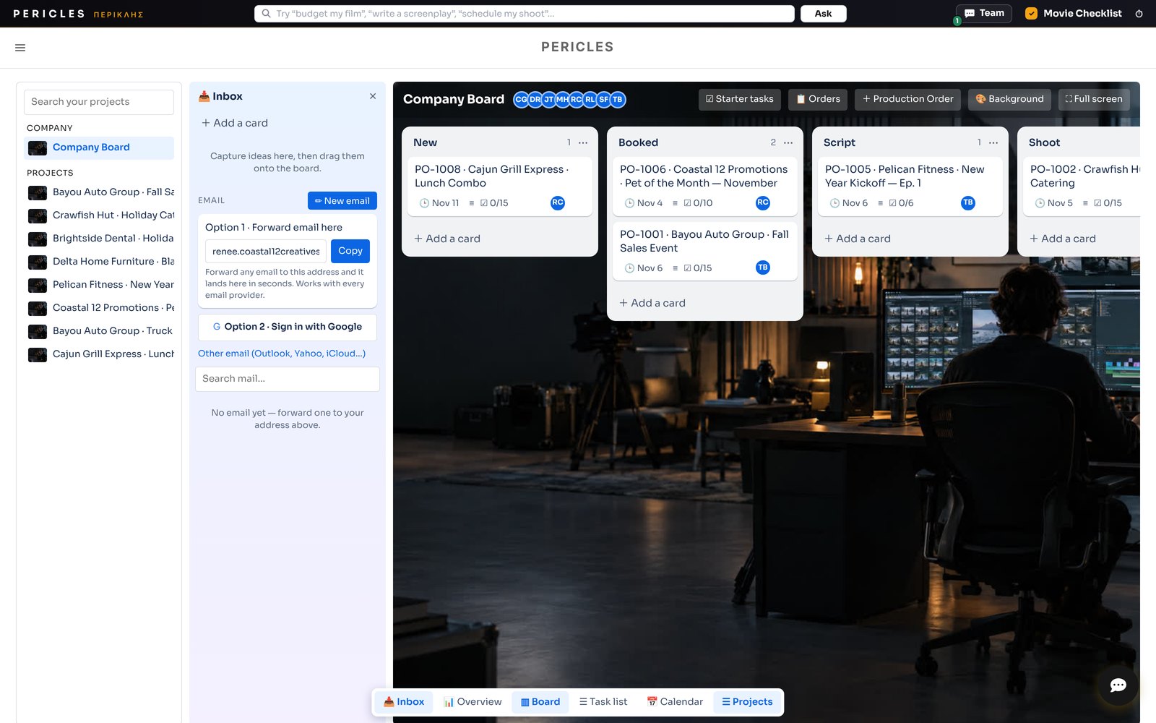This screenshot has height=723, width=1156.
Task: Open Pelican Fitness New Year project
Action: pos(100,285)
